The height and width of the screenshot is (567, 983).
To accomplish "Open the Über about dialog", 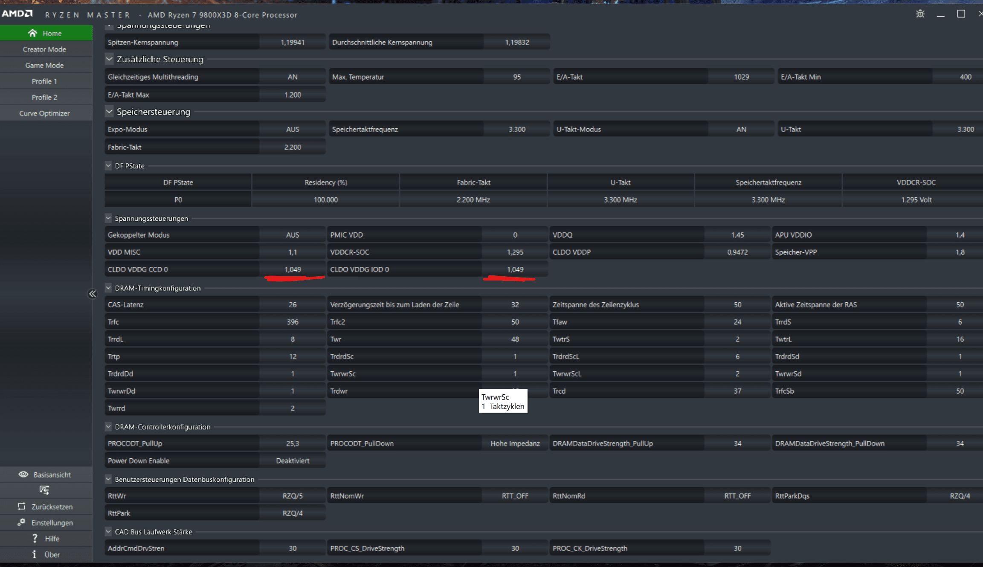I will pos(46,555).
